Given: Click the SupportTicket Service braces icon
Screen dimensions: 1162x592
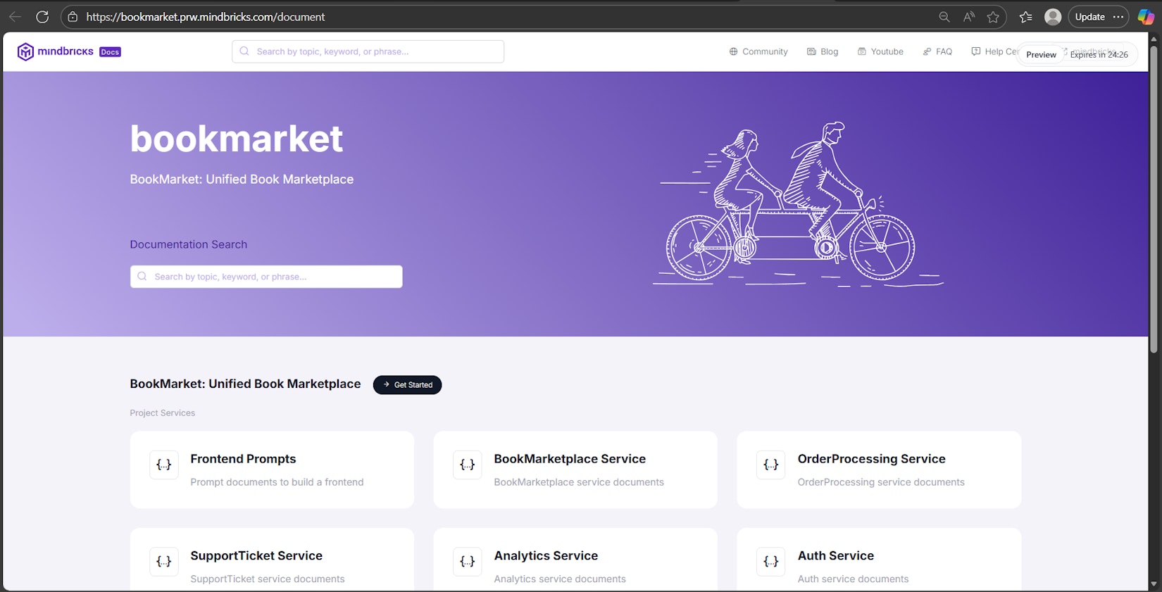Looking at the screenshot, I should click(x=164, y=562).
